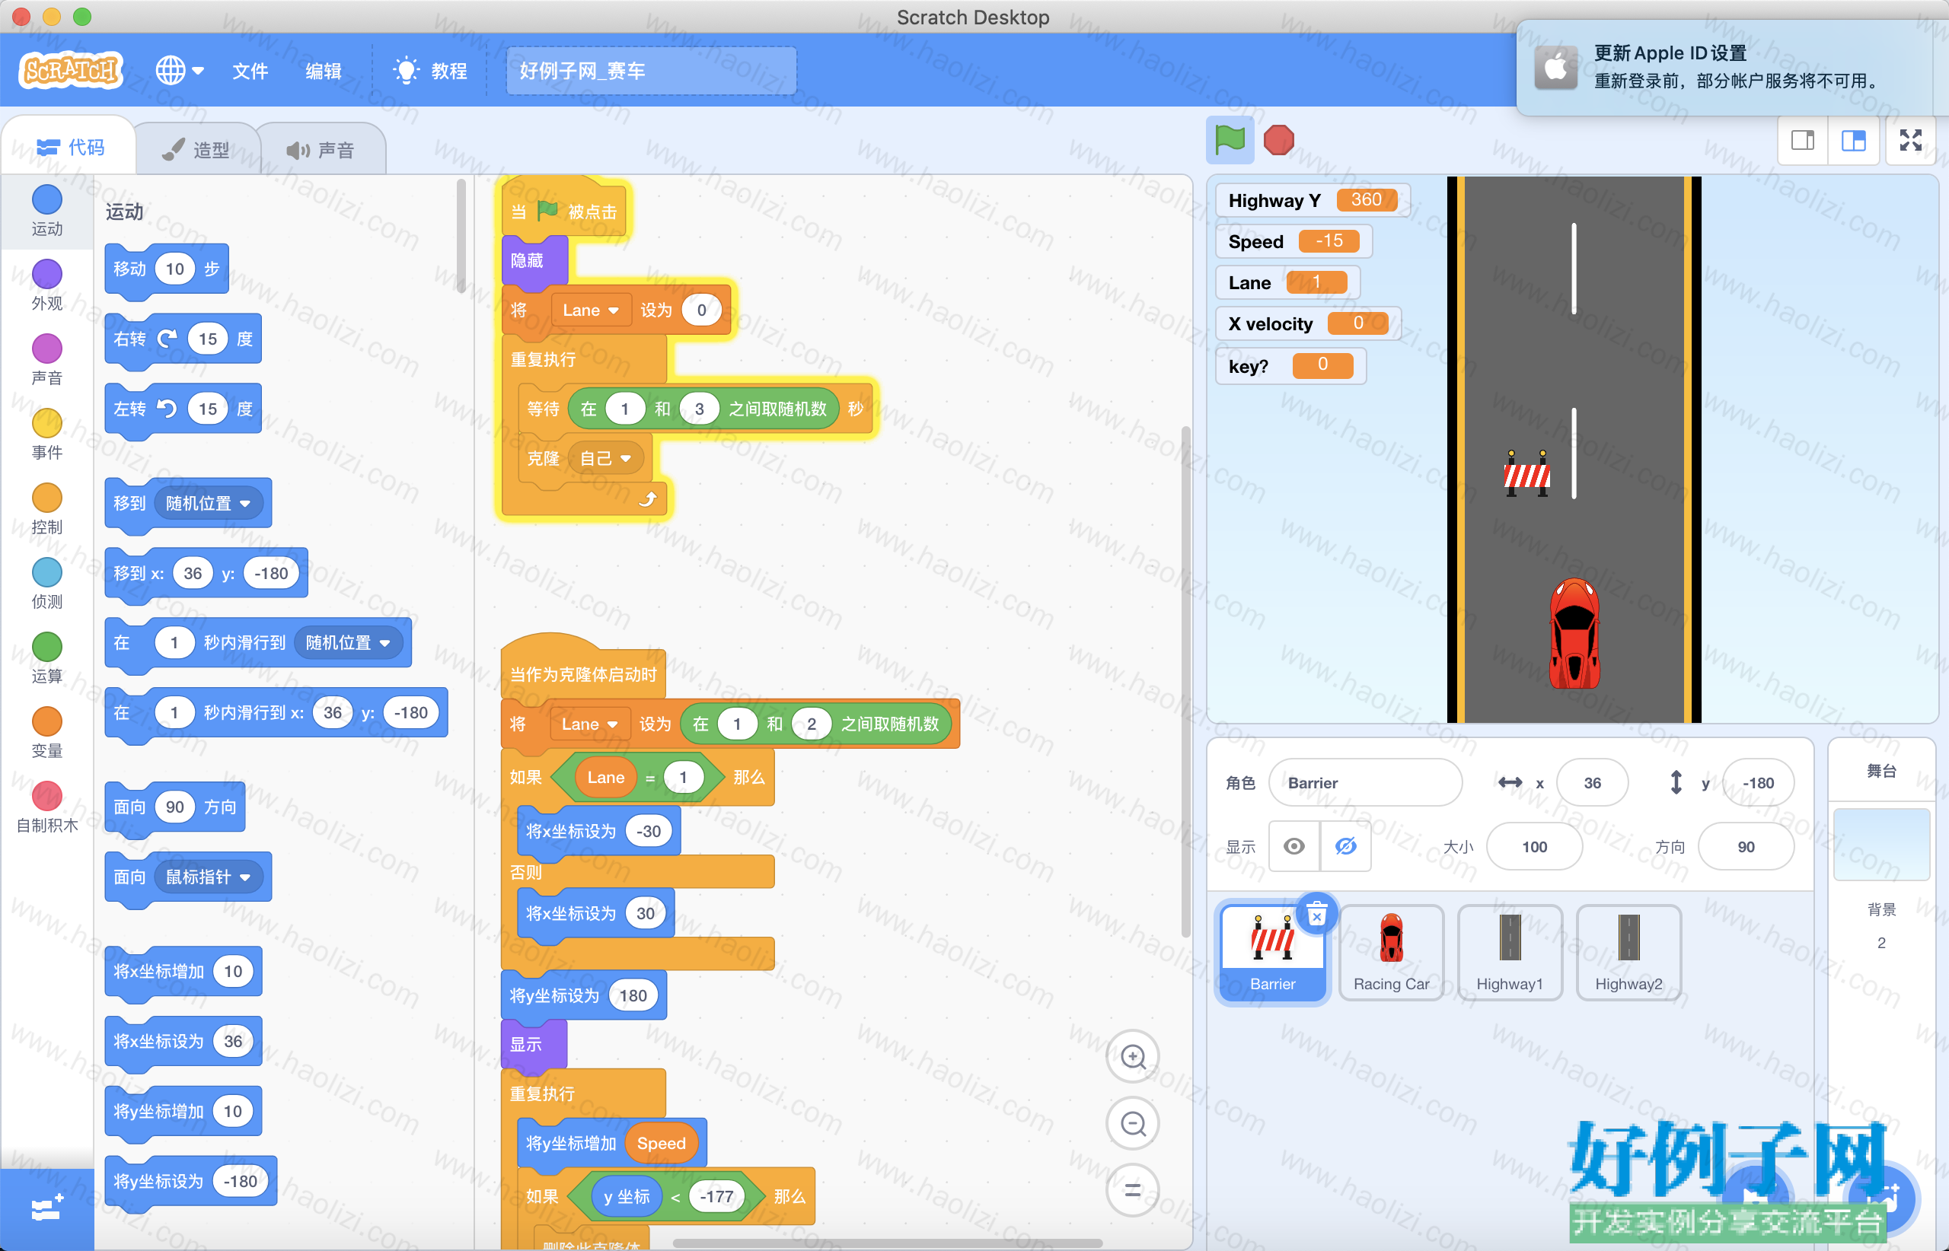Delete the Barrier sprite via trash icon
The image size is (1949, 1251).
(1316, 915)
